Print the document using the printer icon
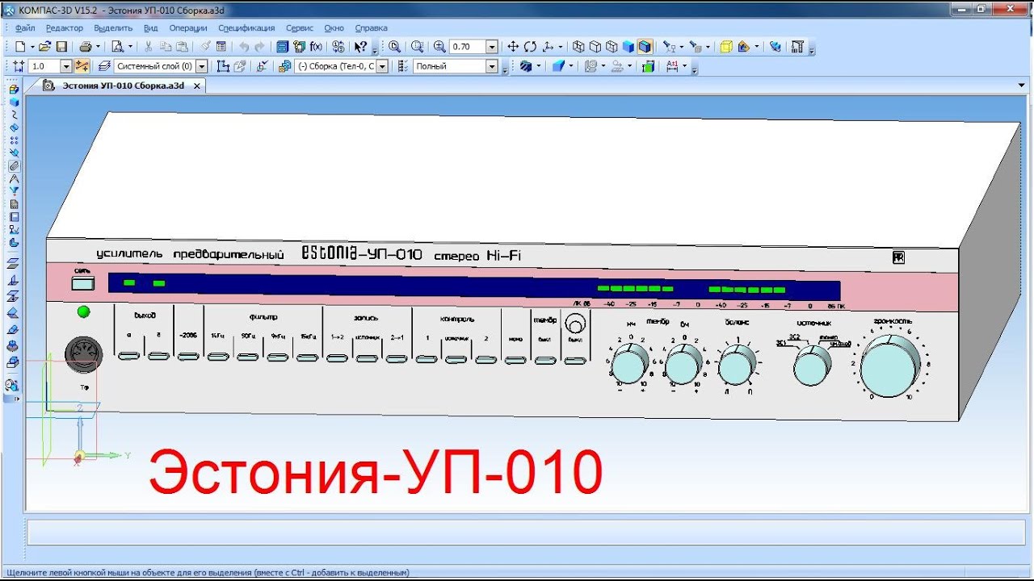 [x=86, y=47]
